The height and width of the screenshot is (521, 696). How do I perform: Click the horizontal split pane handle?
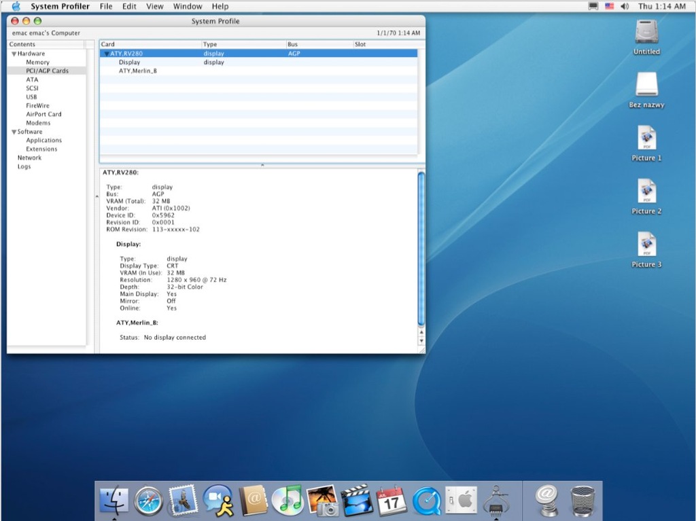click(x=262, y=165)
